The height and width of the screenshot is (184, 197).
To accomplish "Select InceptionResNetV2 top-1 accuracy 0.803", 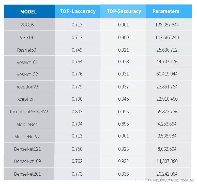I will [77, 112].
